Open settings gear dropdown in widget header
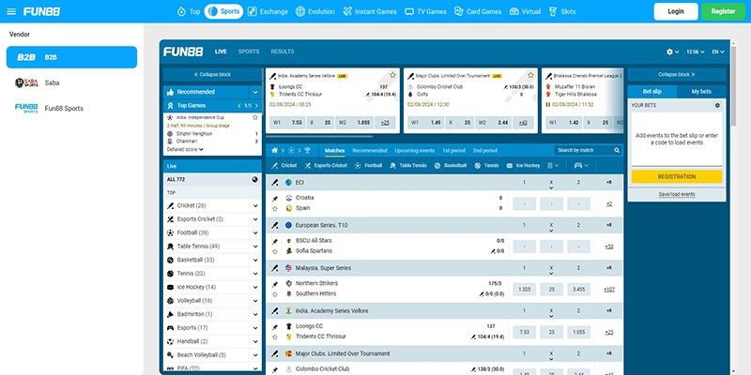Image resolution: width=751 pixels, height=375 pixels. click(x=672, y=52)
